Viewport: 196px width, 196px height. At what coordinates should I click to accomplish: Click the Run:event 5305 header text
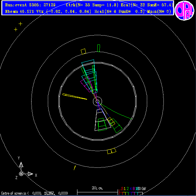coord(30,5)
